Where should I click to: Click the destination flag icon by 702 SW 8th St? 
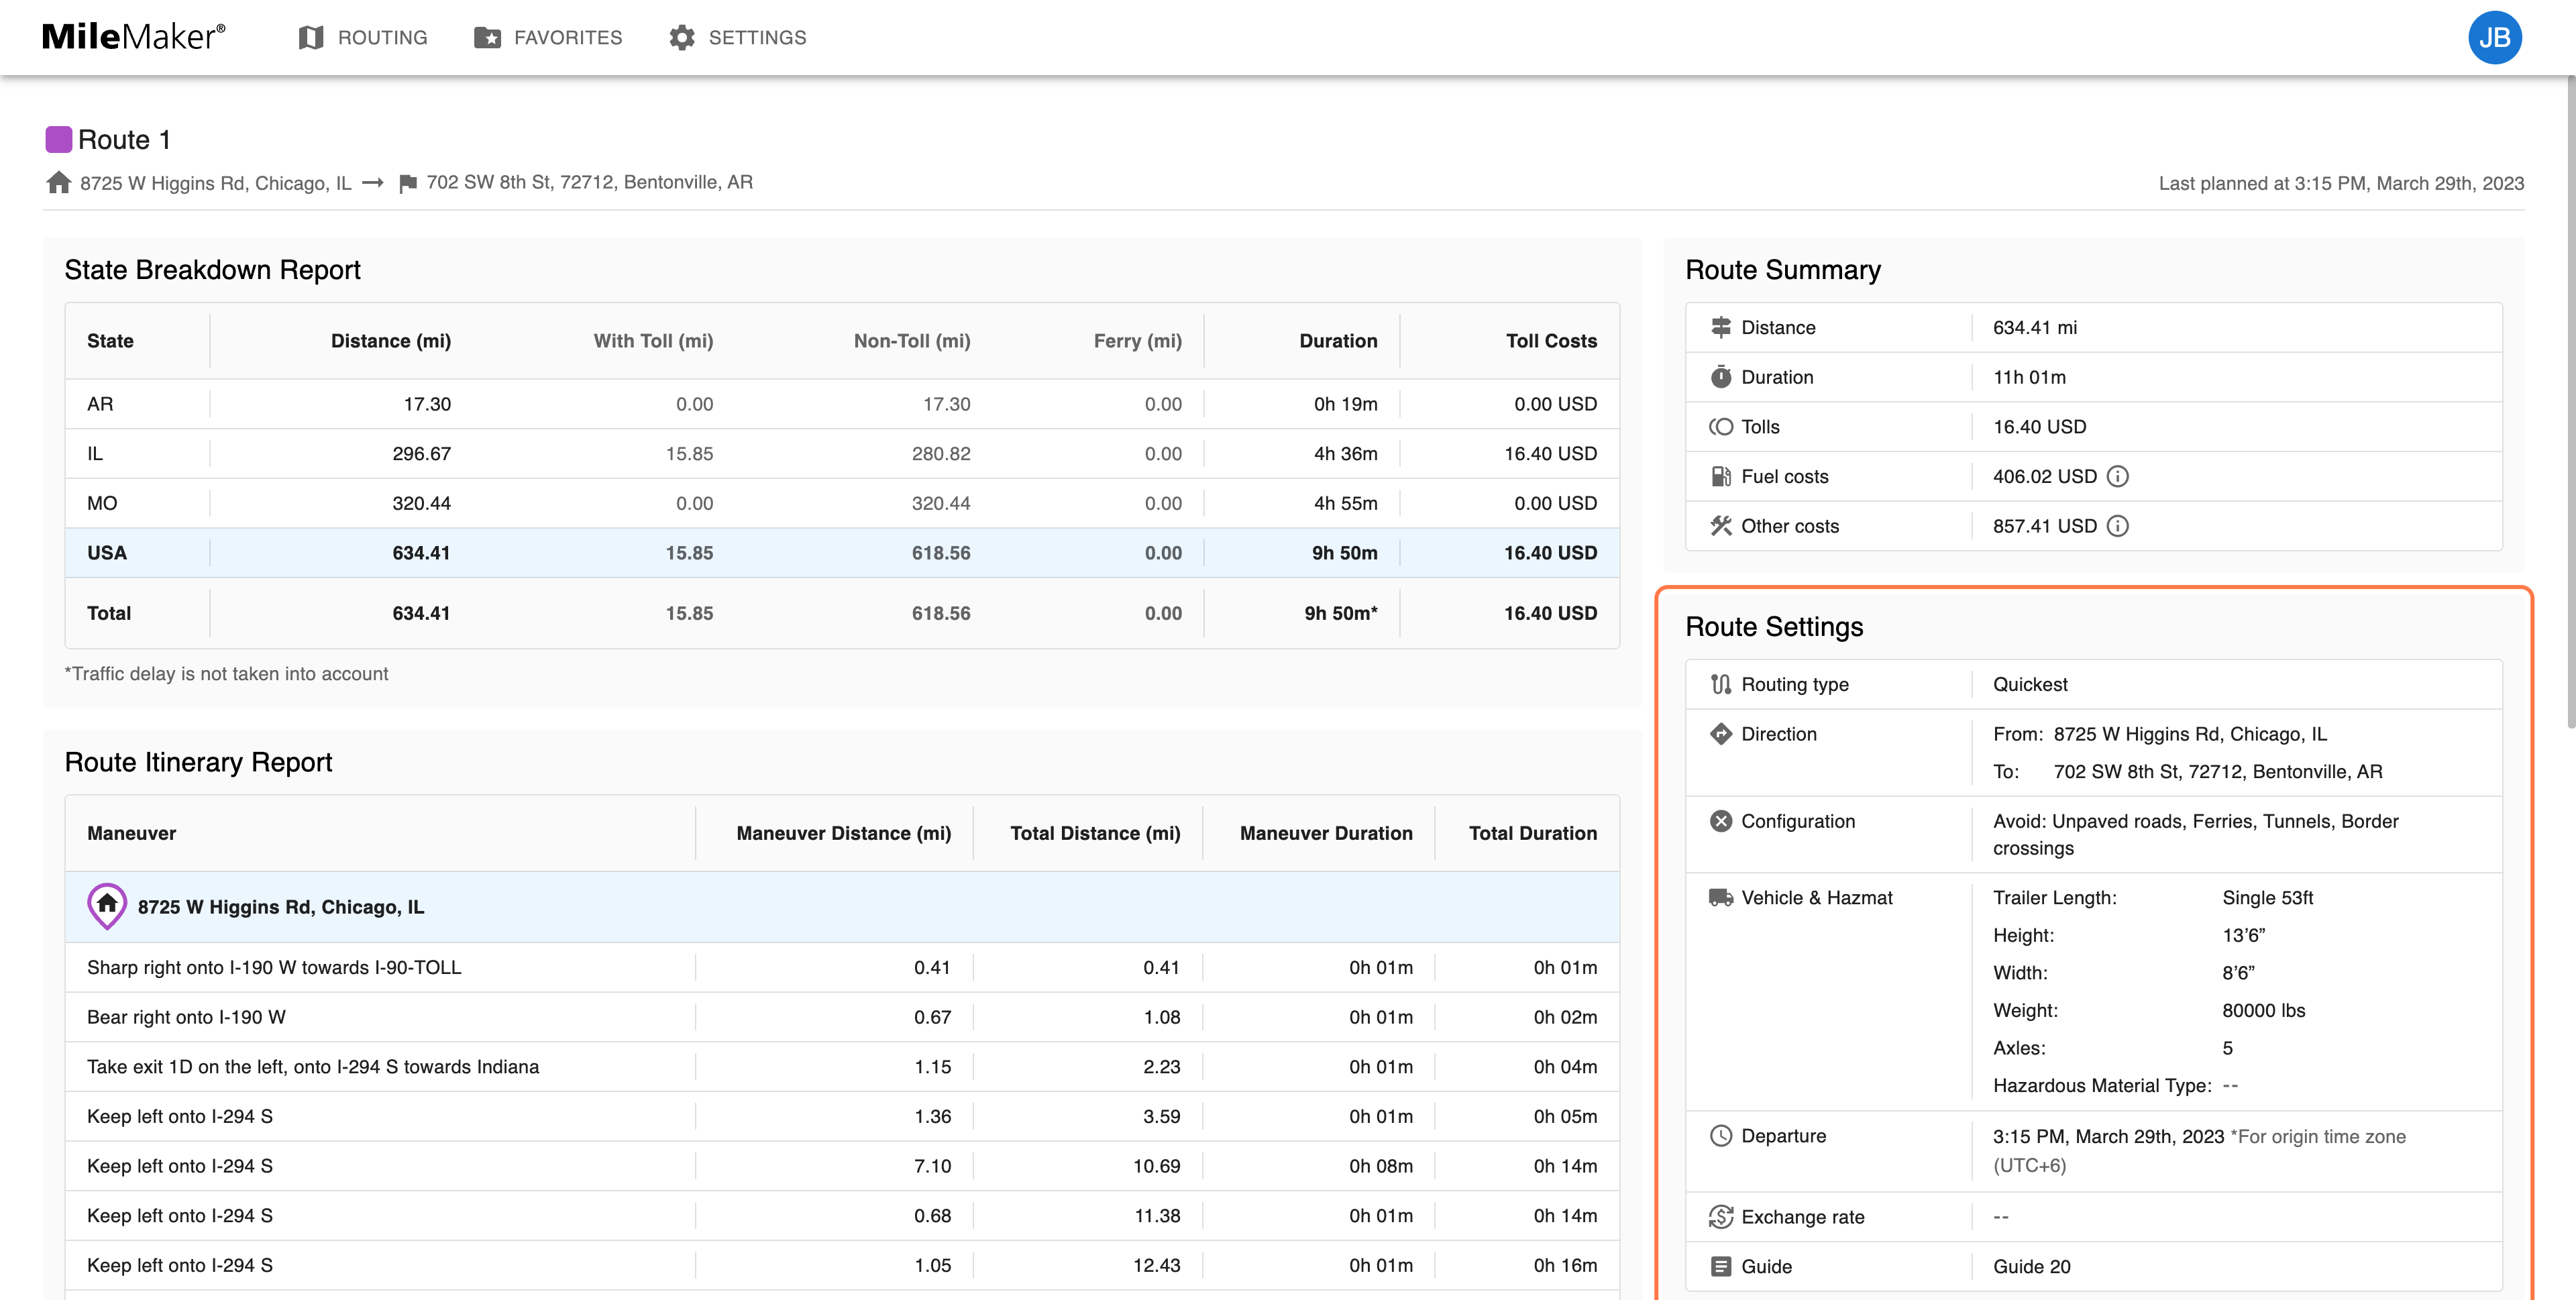(x=408, y=183)
